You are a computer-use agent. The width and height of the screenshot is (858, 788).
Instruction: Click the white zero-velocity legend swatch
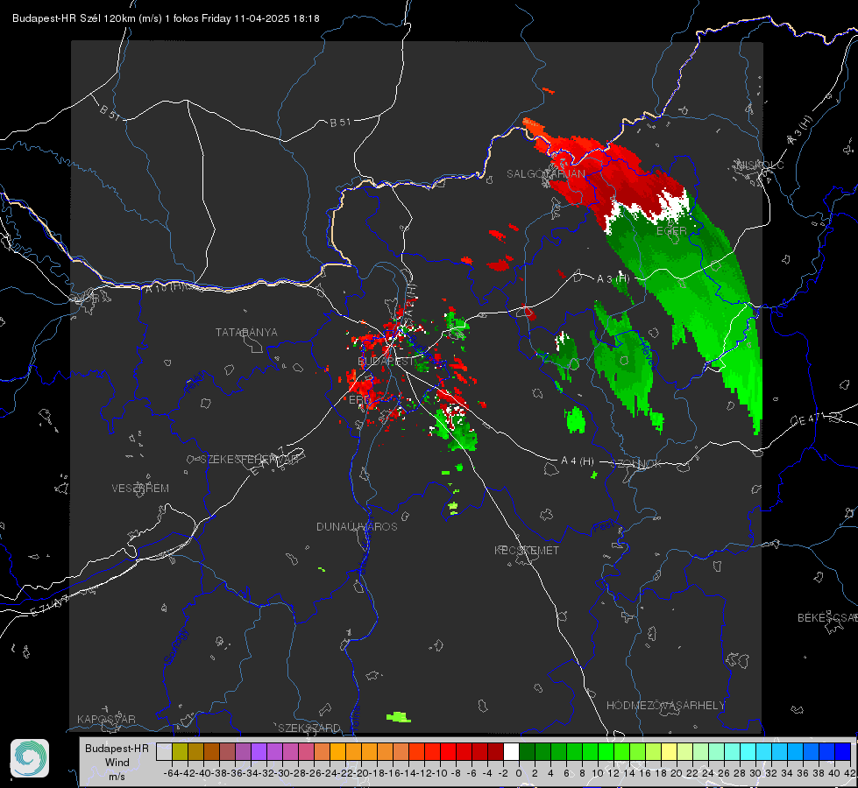click(x=511, y=752)
